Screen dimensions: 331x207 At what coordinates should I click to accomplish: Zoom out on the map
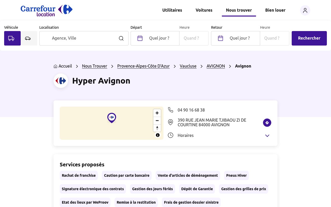coord(157,121)
